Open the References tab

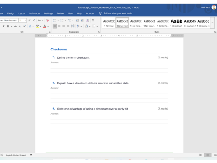pos(35,13)
